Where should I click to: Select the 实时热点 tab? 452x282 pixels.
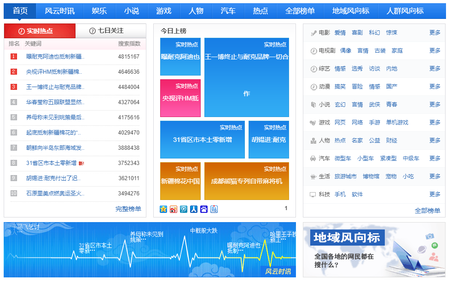pyautogui.click(x=40, y=31)
